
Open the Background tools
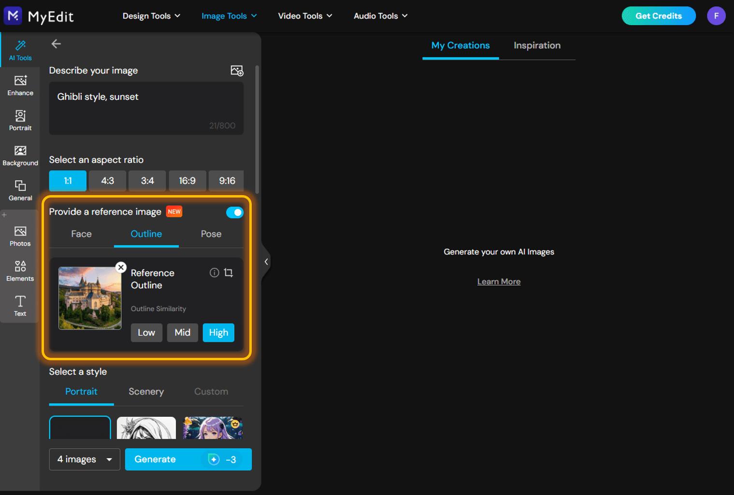pyautogui.click(x=20, y=156)
